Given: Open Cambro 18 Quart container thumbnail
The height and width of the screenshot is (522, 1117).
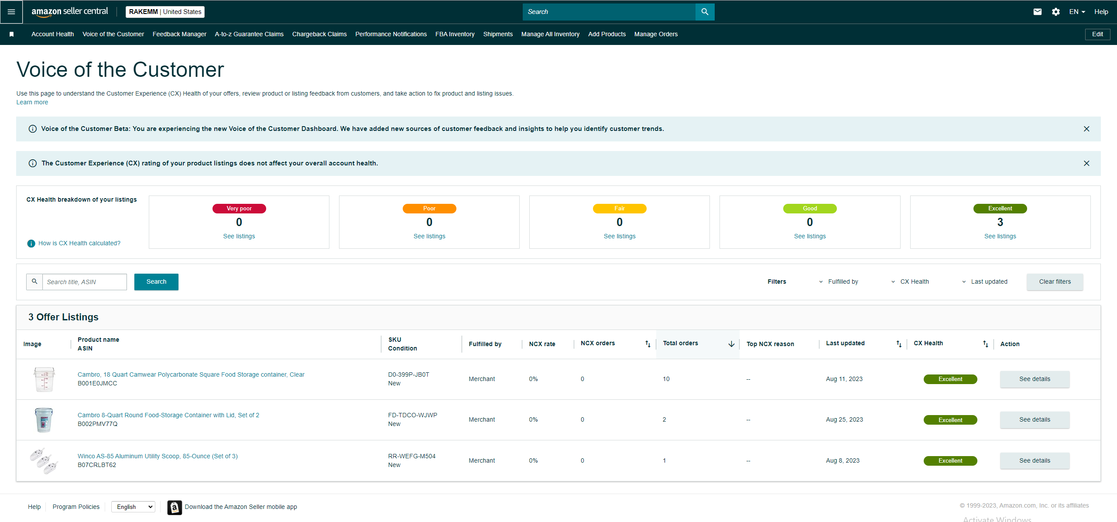Looking at the screenshot, I should (x=44, y=379).
